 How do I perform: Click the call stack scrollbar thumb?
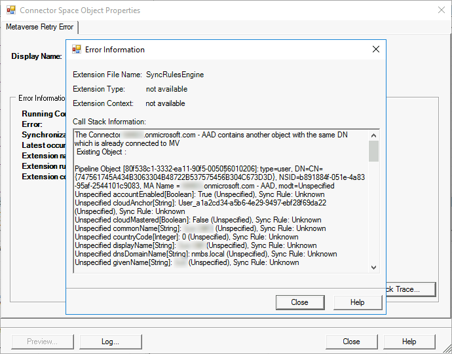click(373, 151)
